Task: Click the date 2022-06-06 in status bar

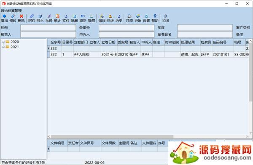Action: 95,162
